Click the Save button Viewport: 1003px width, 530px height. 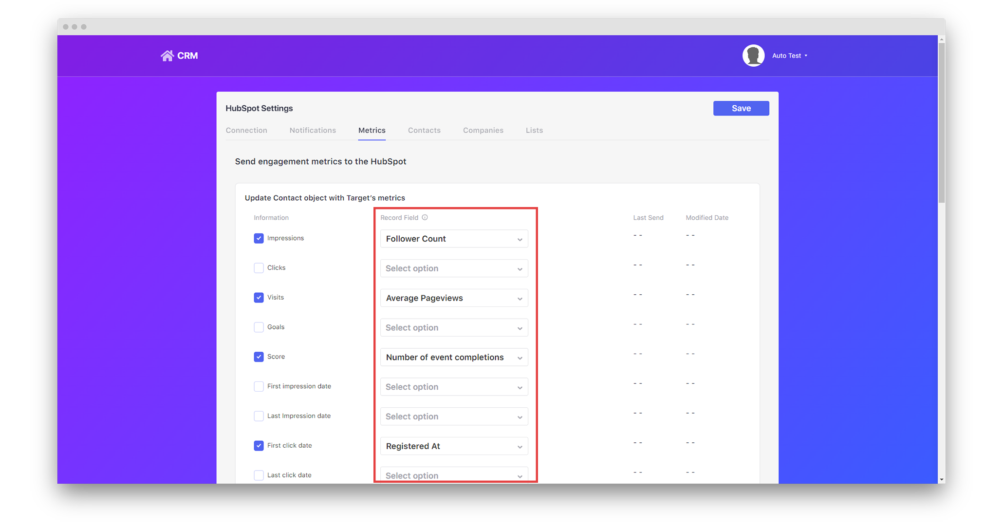741,108
